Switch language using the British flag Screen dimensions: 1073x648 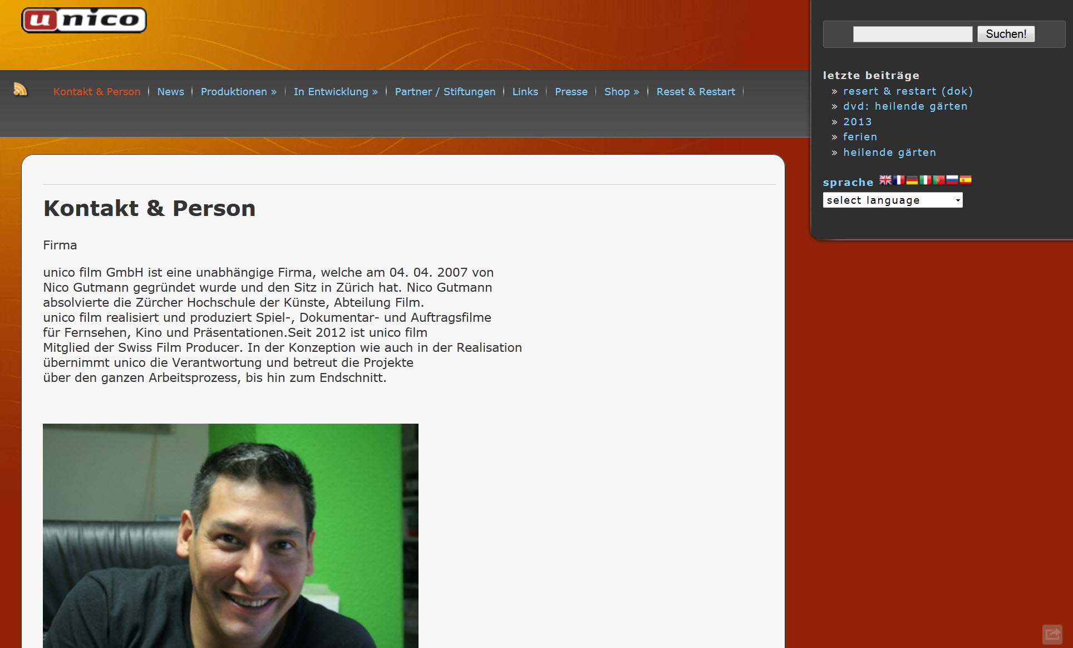coord(885,180)
